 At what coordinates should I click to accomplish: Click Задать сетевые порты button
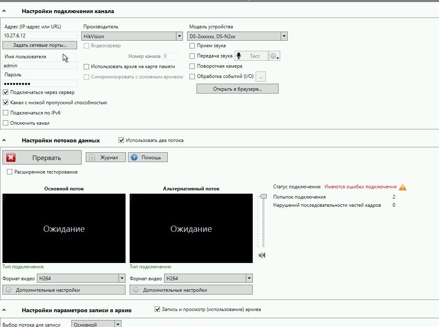40,45
